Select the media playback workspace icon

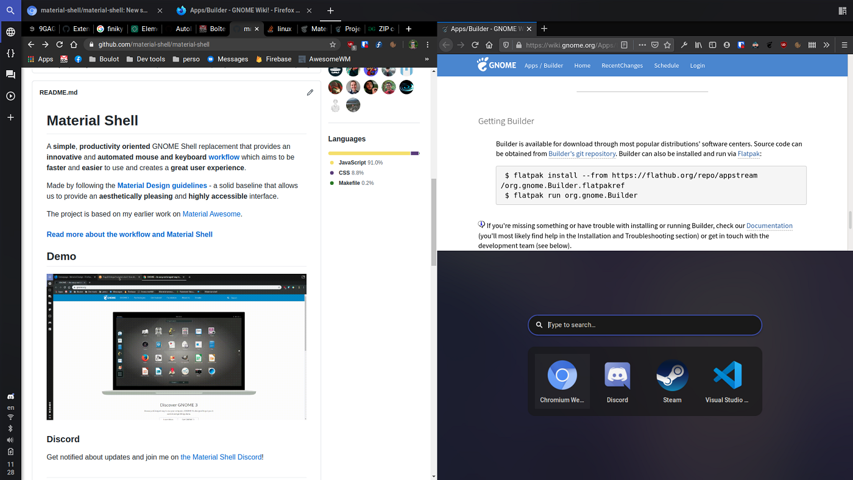pos(10,96)
